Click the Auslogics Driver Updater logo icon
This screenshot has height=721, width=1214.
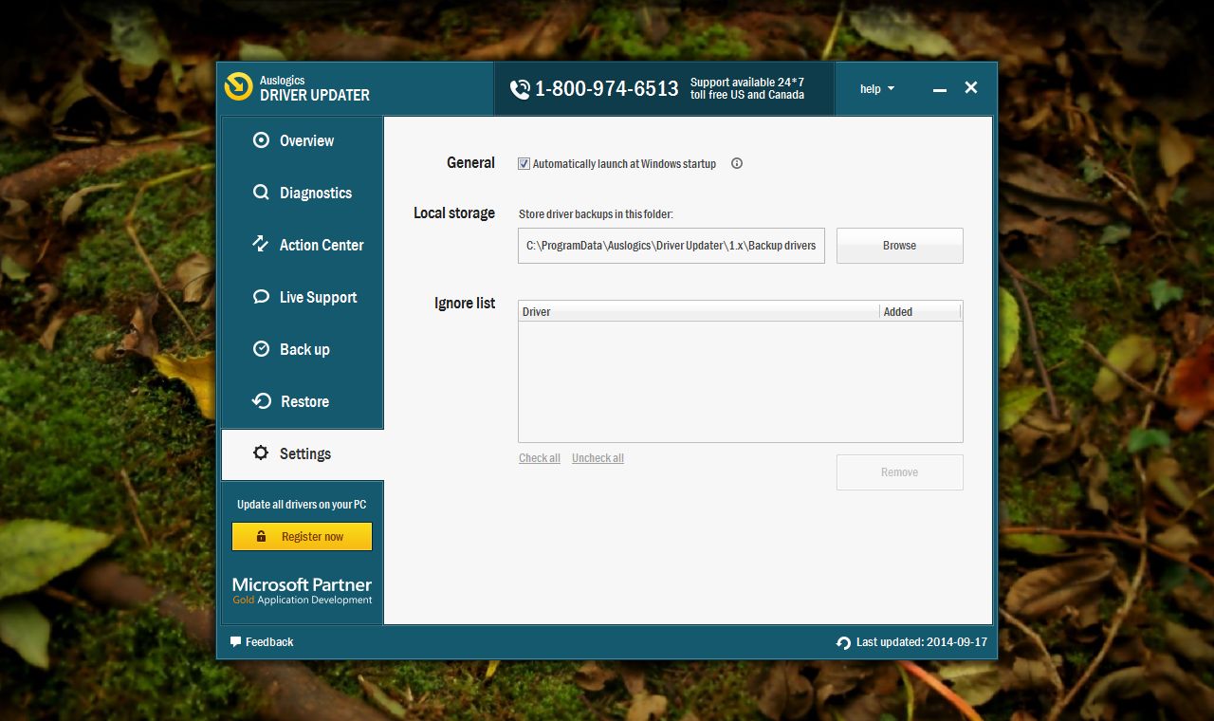coord(238,87)
